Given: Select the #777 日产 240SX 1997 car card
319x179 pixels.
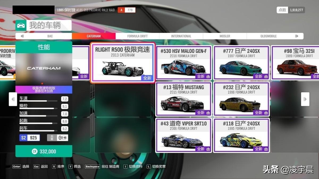Looking at the screenshot, I should point(242,63).
